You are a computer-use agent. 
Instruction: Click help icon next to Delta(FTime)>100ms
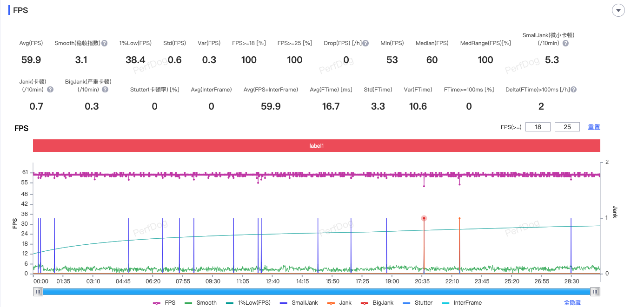point(574,90)
